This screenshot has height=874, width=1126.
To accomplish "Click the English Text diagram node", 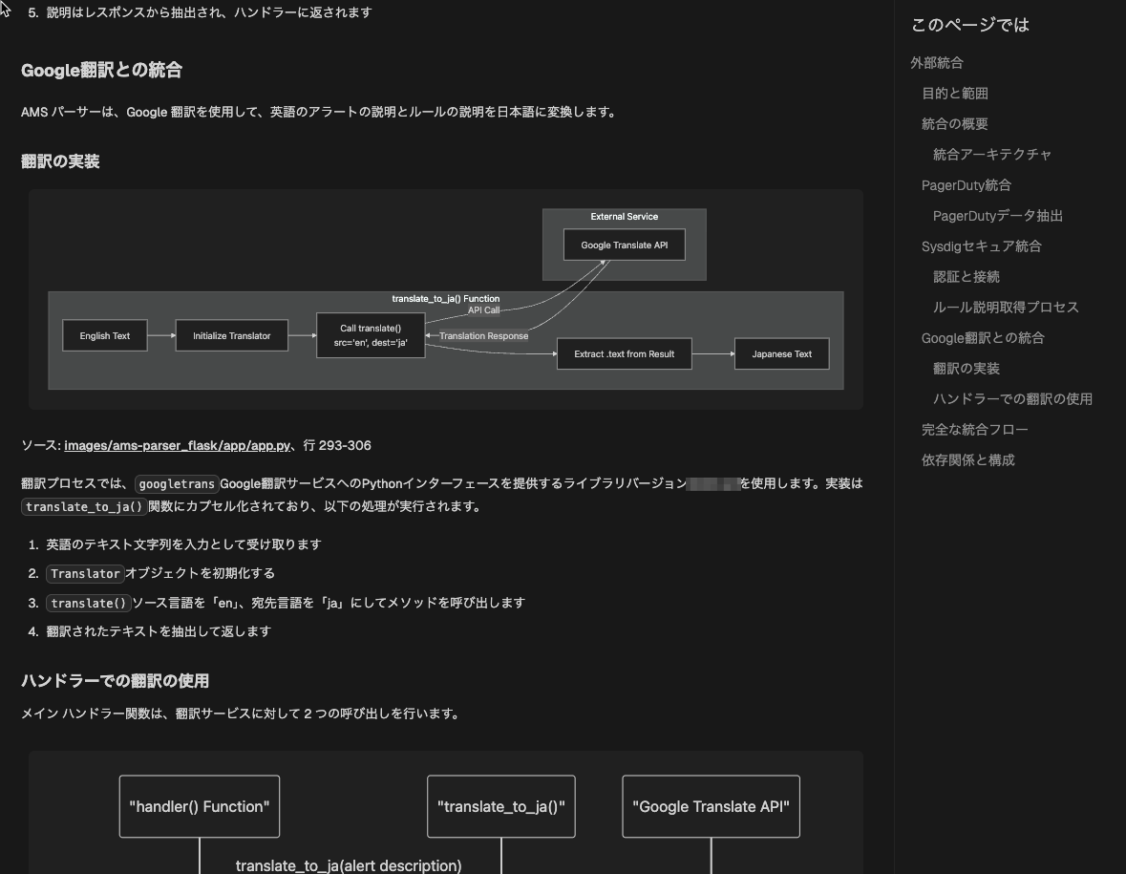I will [105, 335].
